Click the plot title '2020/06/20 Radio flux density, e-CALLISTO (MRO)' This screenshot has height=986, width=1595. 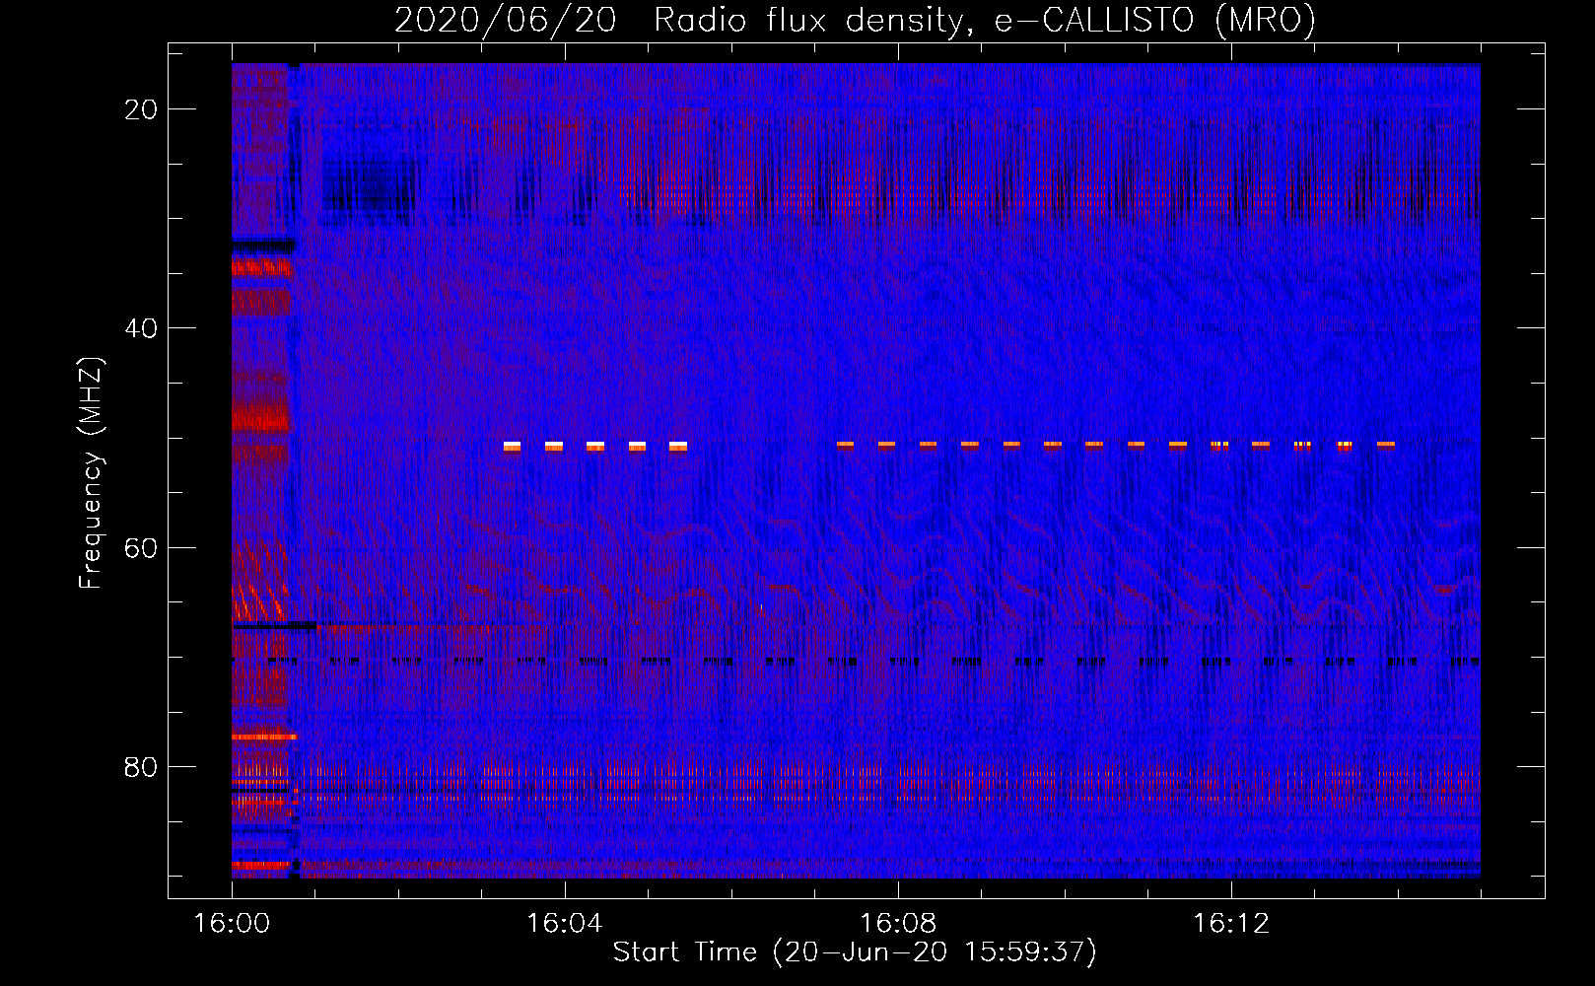tap(855, 20)
